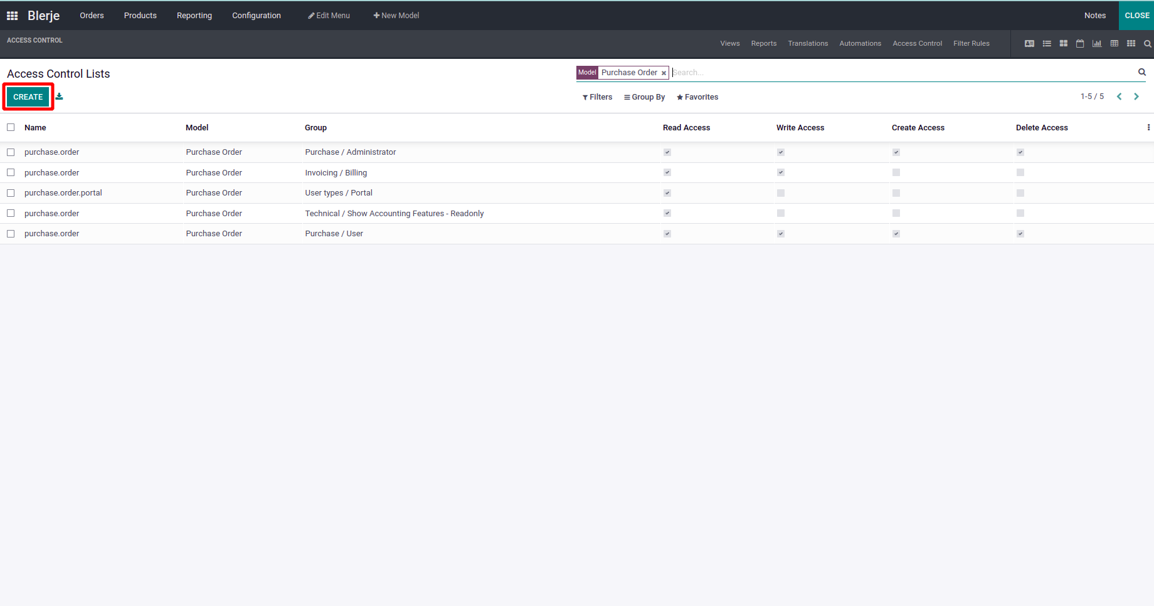Screen dimensions: 1154x606
Task: Toggle Read Access for Purchase / Administrator
Action: click(667, 152)
